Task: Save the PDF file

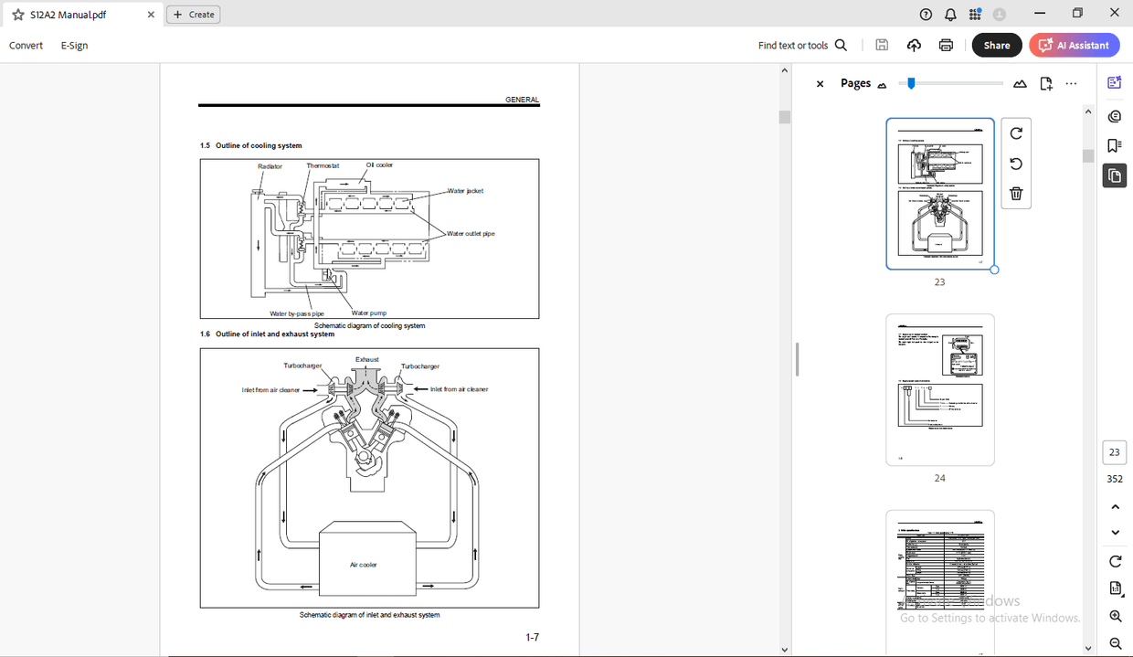Action: point(881,45)
